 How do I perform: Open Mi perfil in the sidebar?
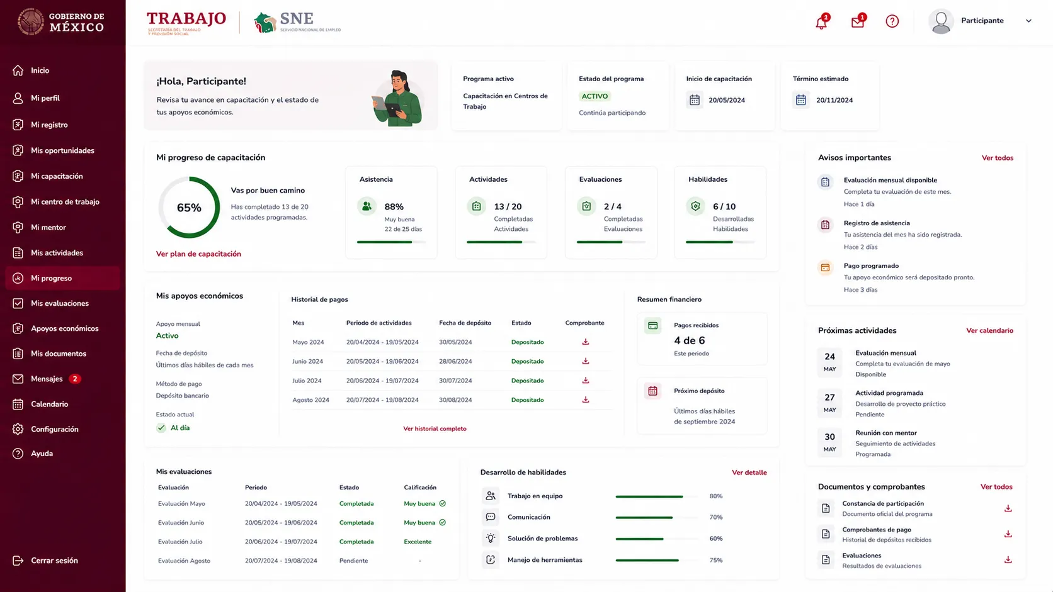point(62,98)
